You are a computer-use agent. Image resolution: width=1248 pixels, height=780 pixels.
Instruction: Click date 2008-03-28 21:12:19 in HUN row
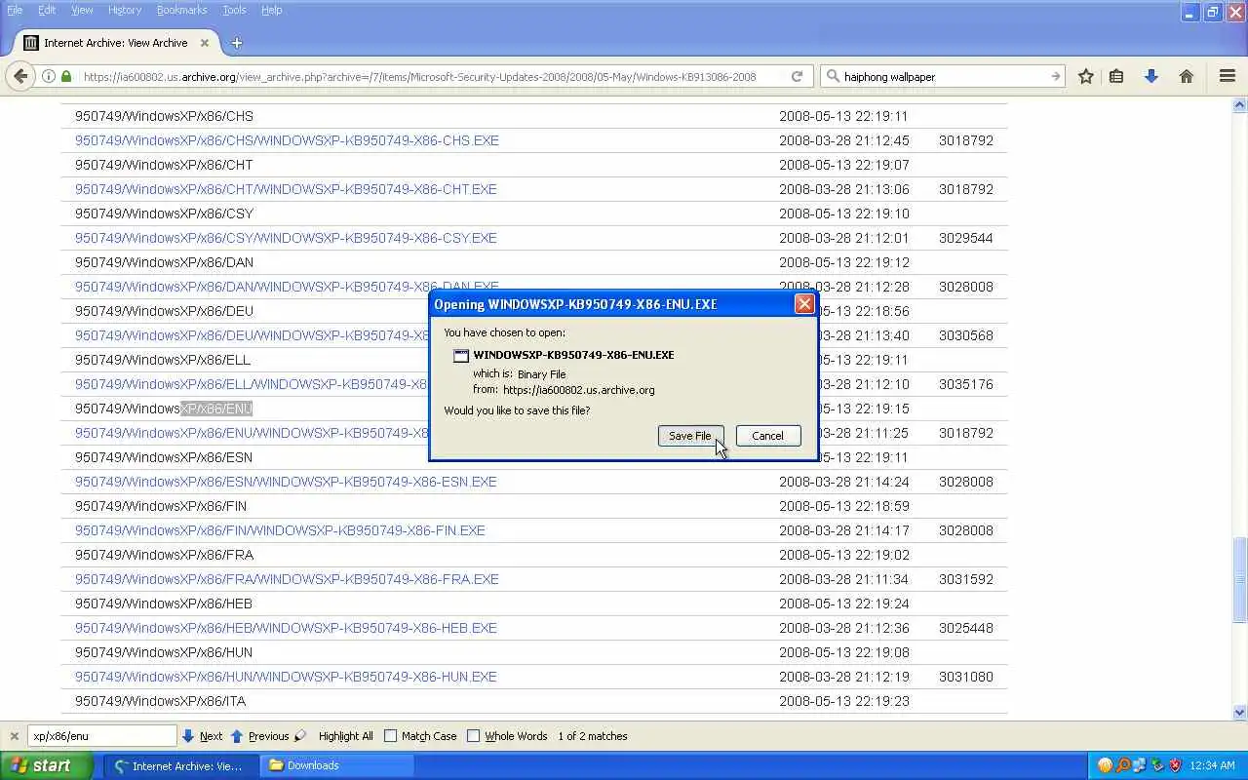844,677
